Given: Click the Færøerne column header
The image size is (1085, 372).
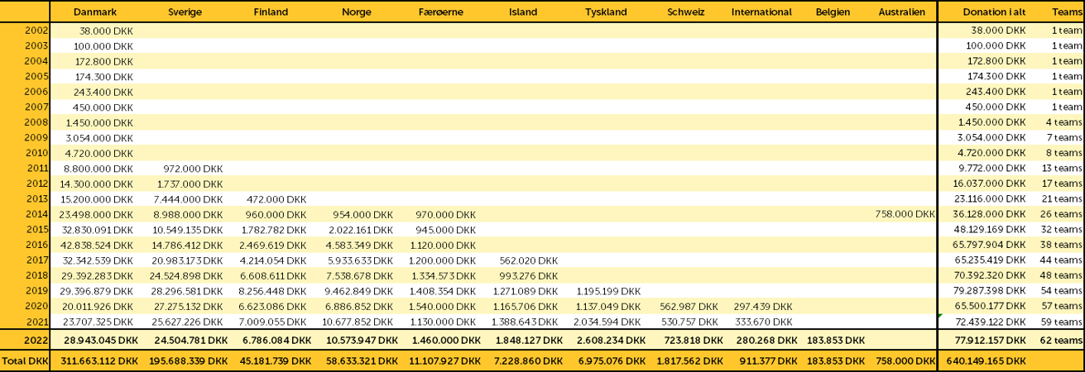Looking at the screenshot, I should point(443,12).
